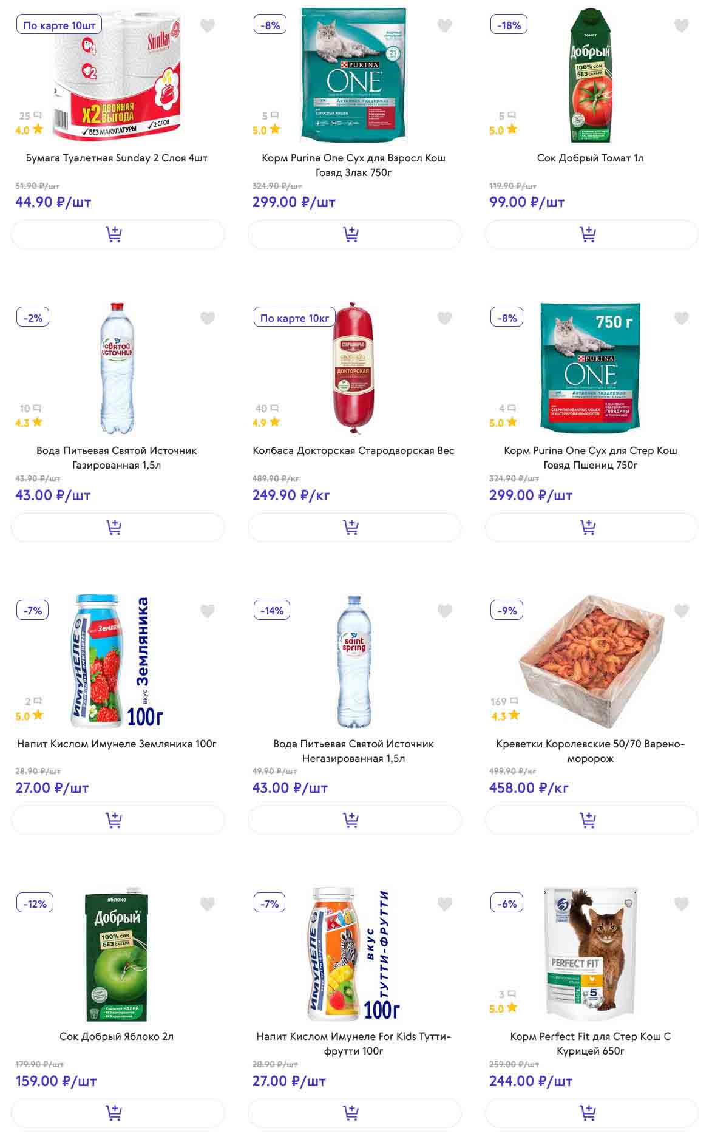Open Сок Добрый Томат 1л product link
The image size is (712, 1148).
(x=590, y=158)
